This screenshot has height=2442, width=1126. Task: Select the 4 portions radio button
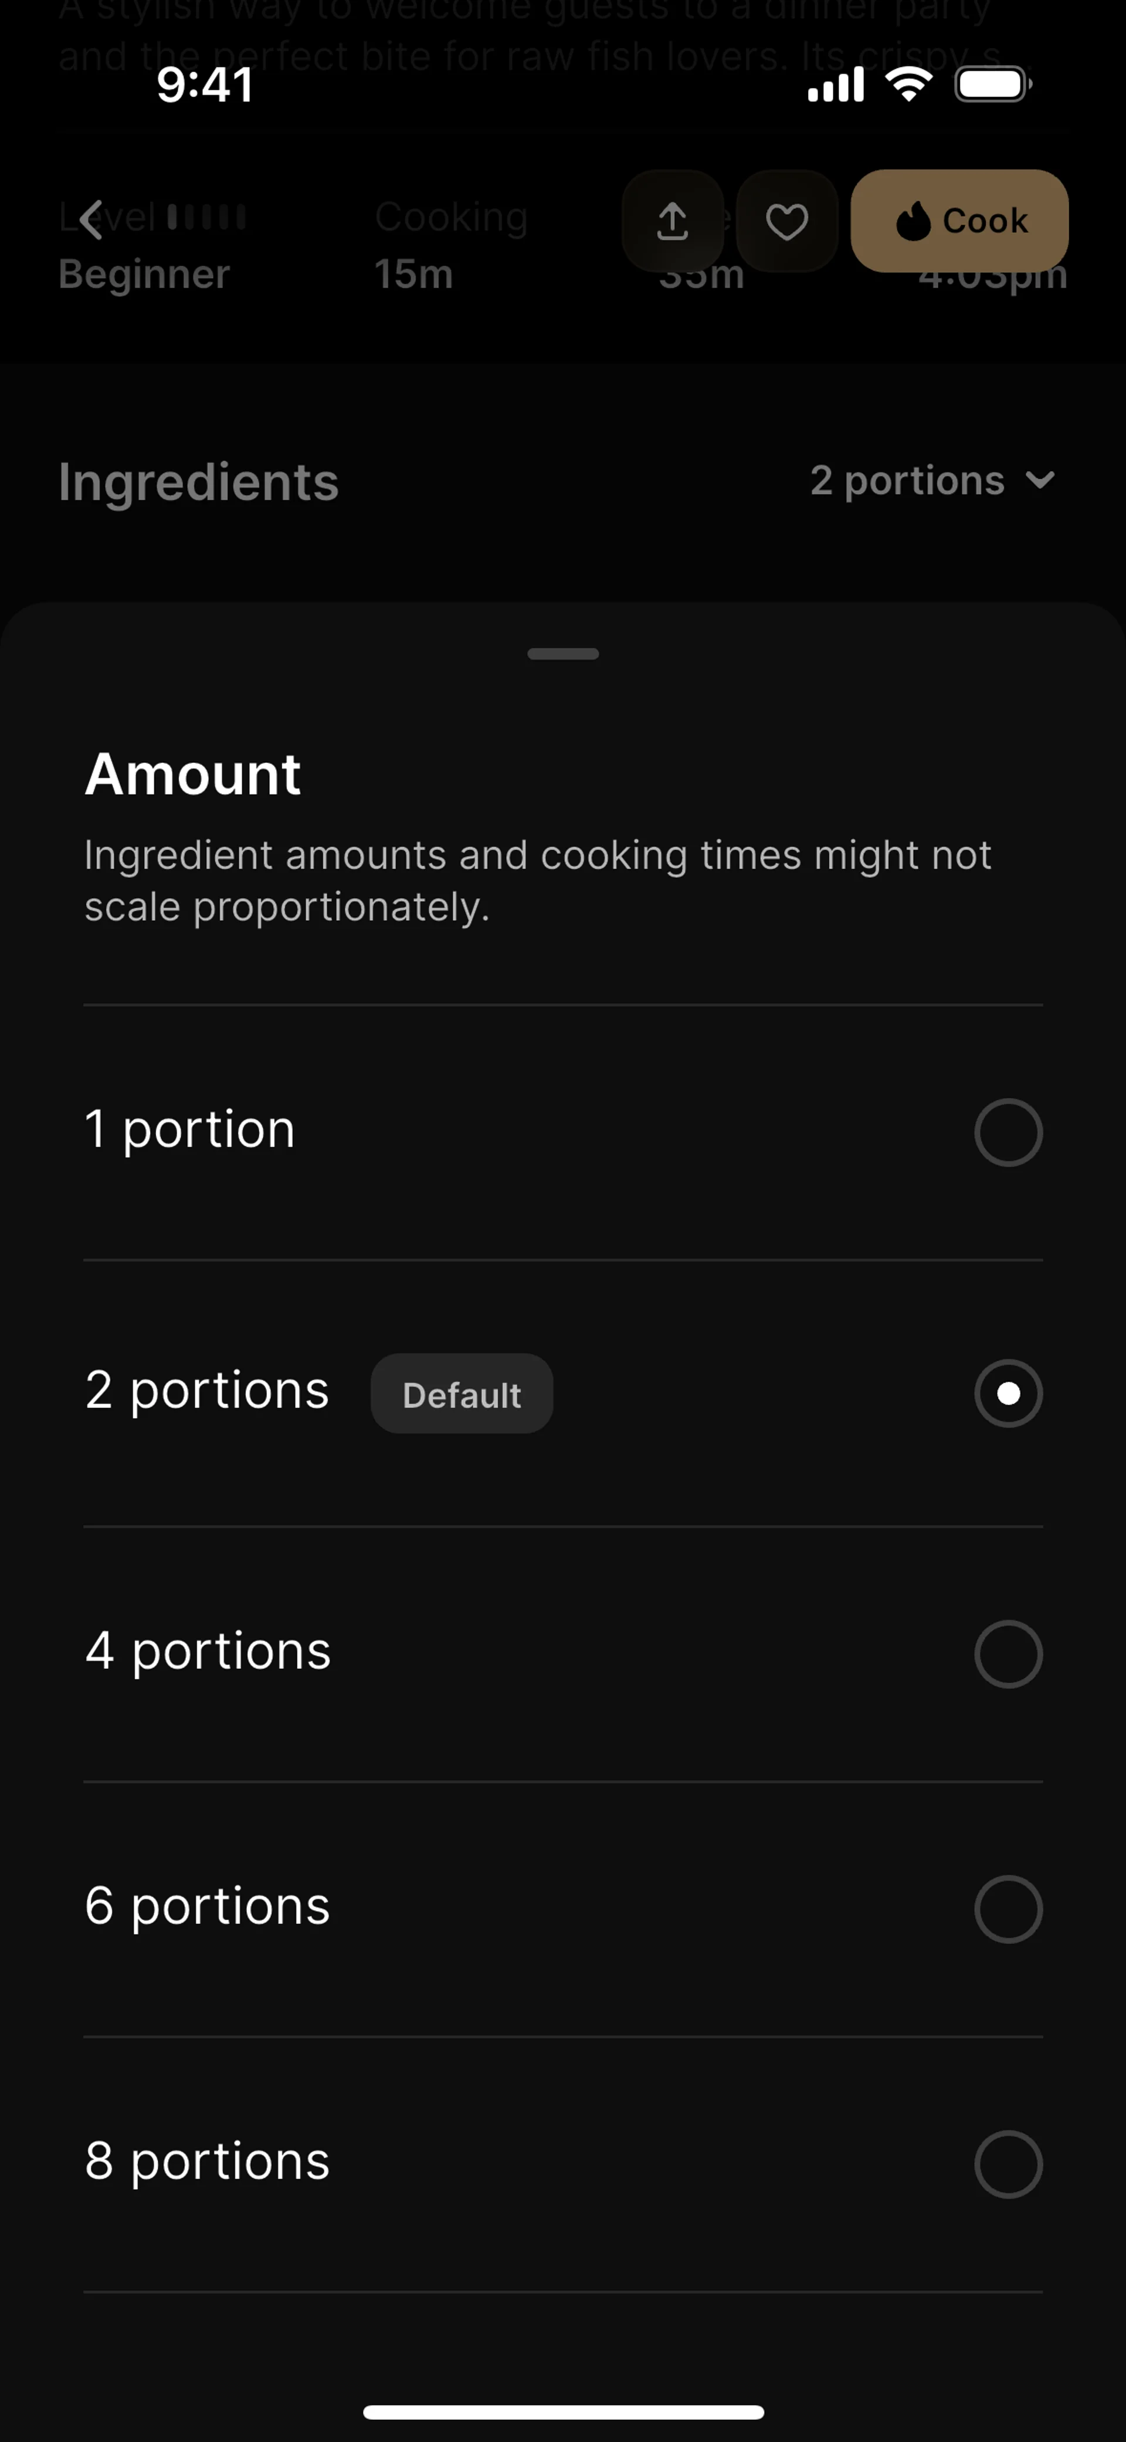(x=1008, y=1653)
